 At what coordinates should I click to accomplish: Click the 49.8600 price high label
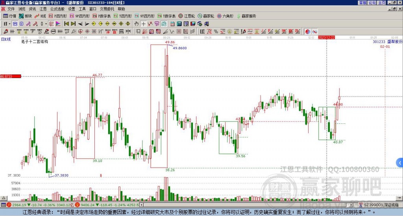(179, 48)
